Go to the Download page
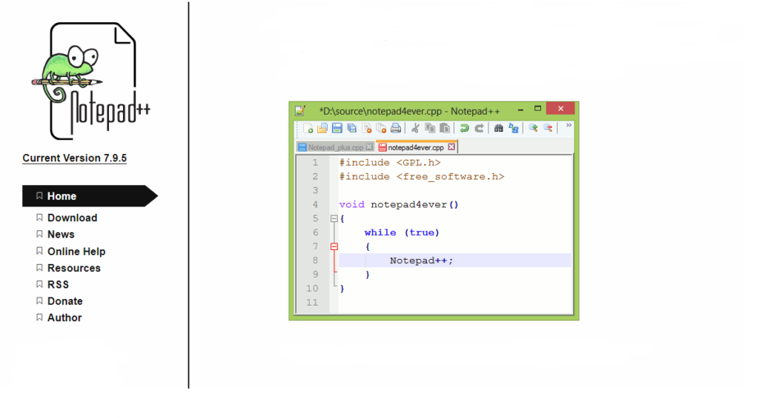 pos(72,218)
